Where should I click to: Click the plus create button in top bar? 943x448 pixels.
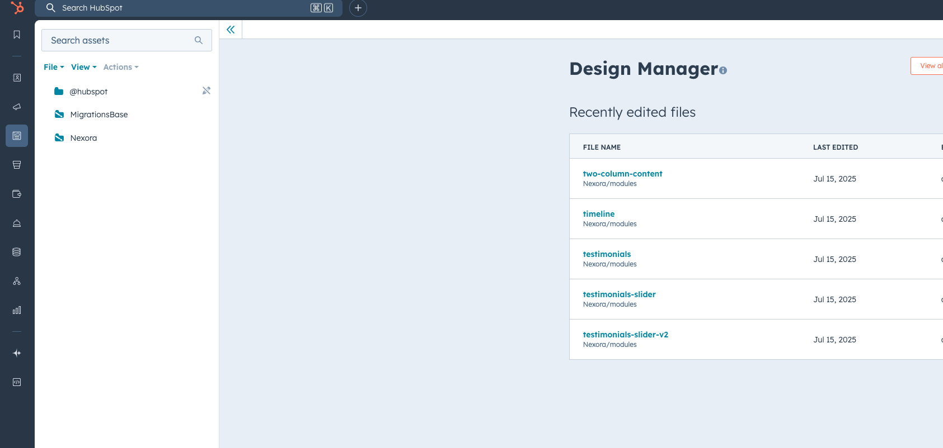[x=358, y=8]
